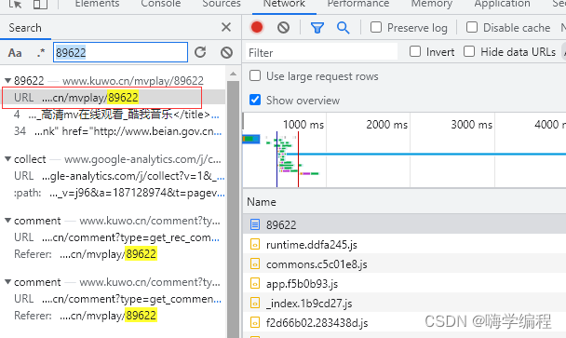Click the 1000 ms timeline overview marker
566x338 pixels.
[x=303, y=125]
